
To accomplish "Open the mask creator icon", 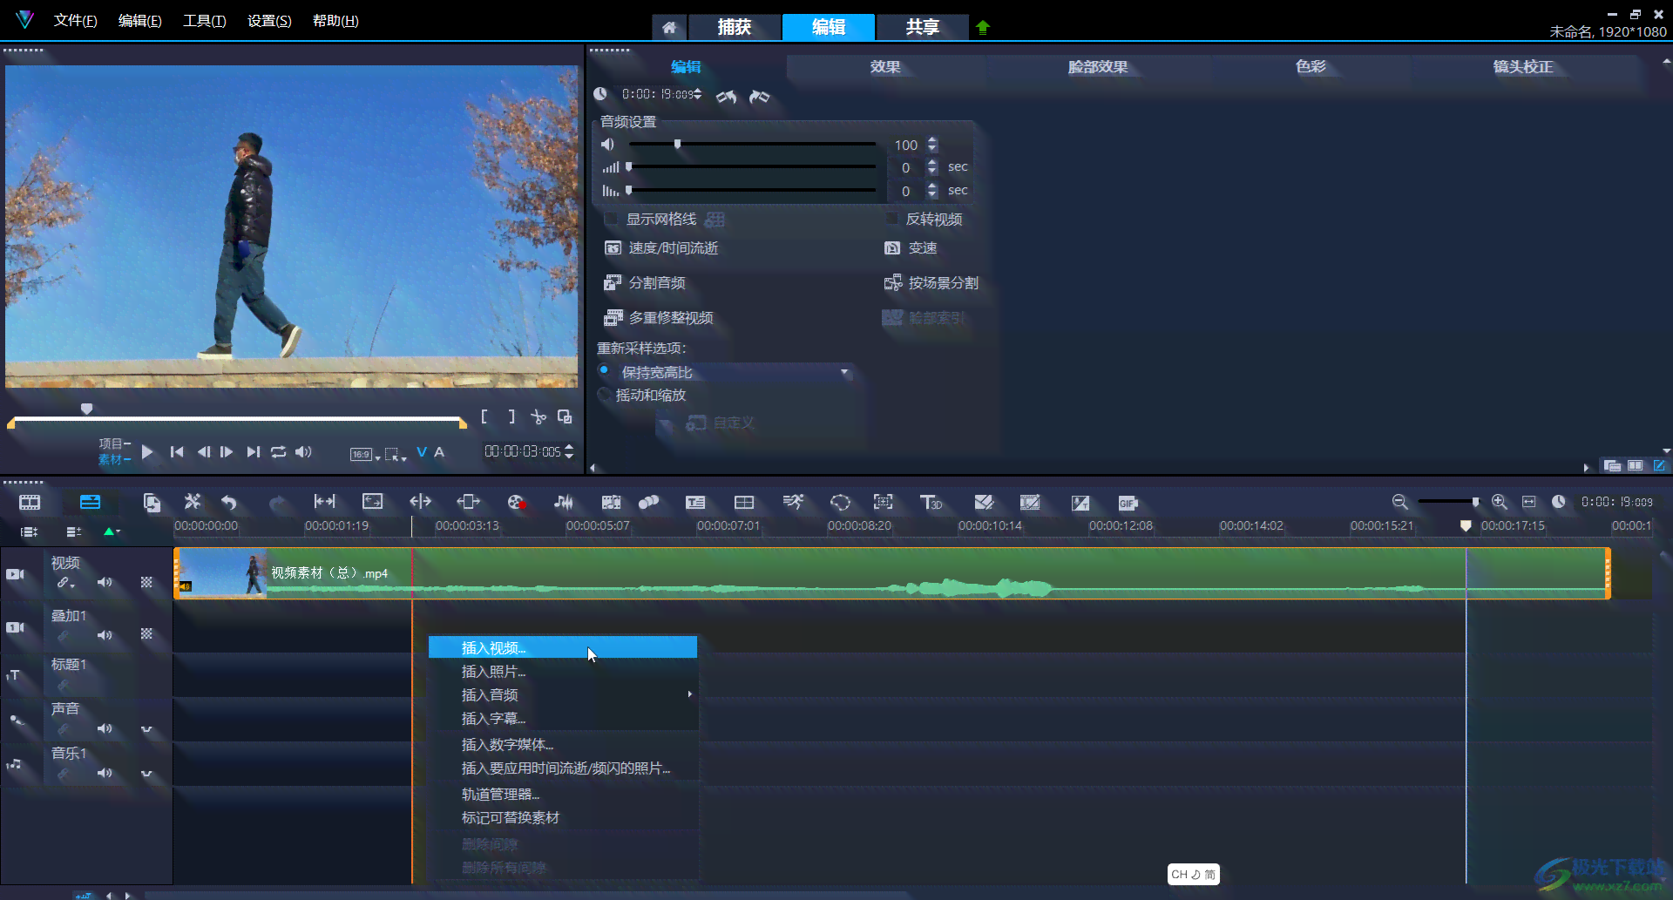I will 840,503.
